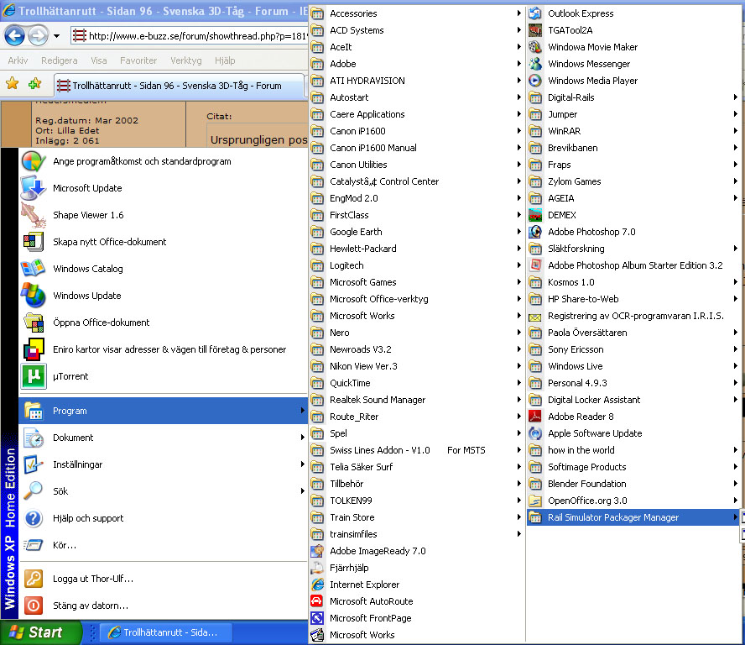Click the Adobe Photoshop 7.0 icon
745x645 pixels.
(535, 232)
